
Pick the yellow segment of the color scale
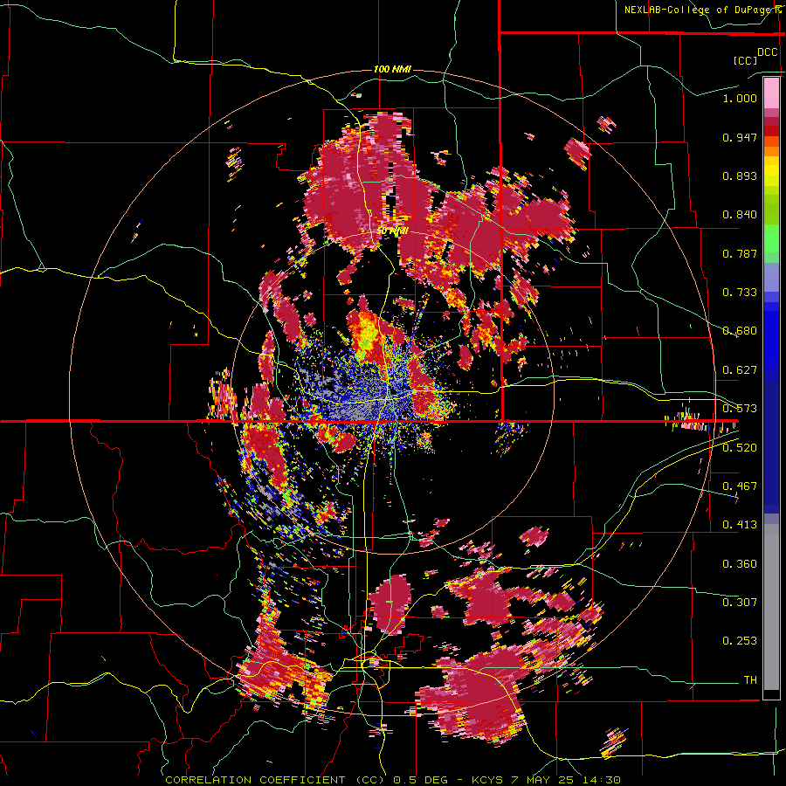coord(771,171)
